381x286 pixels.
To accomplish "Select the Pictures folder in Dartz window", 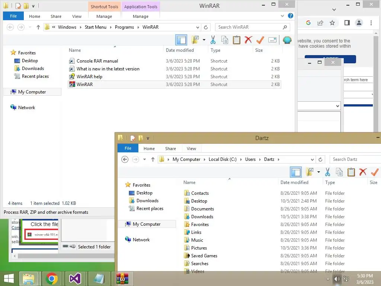I will pyautogui.click(x=199, y=248).
